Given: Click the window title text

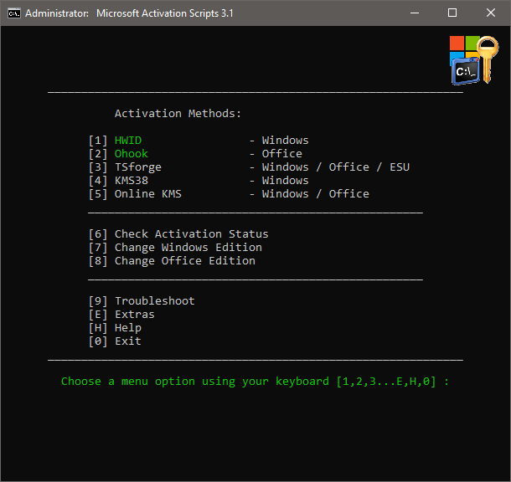Looking at the screenshot, I should click(x=129, y=13).
